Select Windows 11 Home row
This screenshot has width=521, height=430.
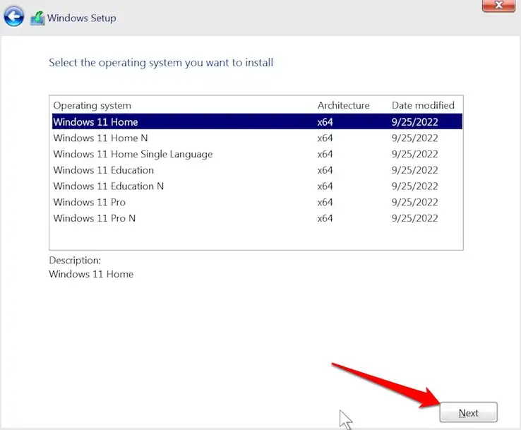257,121
